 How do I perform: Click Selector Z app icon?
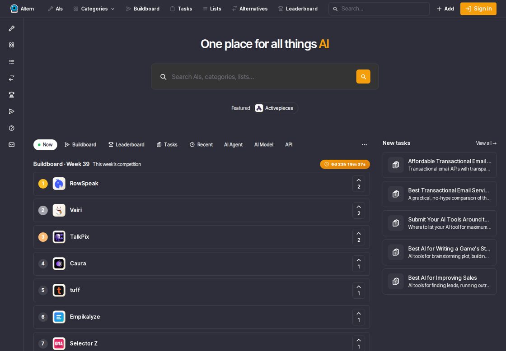point(59,344)
